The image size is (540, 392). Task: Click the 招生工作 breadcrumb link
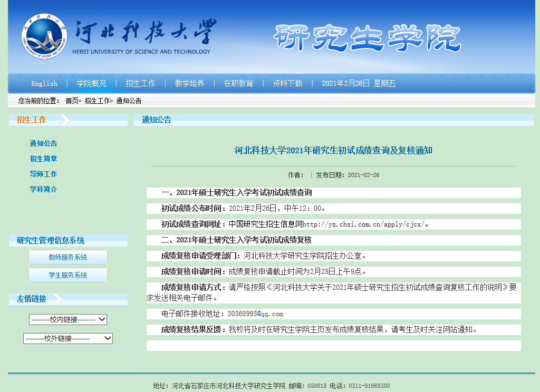(98, 101)
